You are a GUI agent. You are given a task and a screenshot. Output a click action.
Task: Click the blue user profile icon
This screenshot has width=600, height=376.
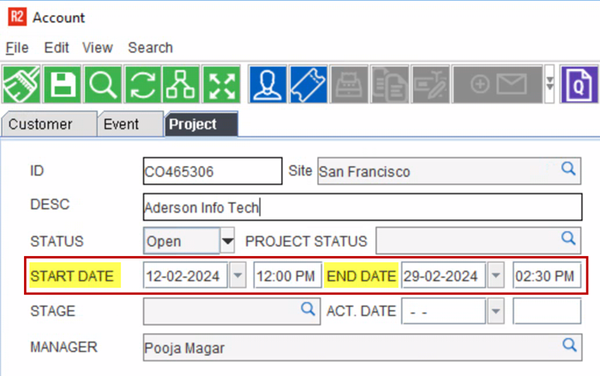click(x=268, y=85)
